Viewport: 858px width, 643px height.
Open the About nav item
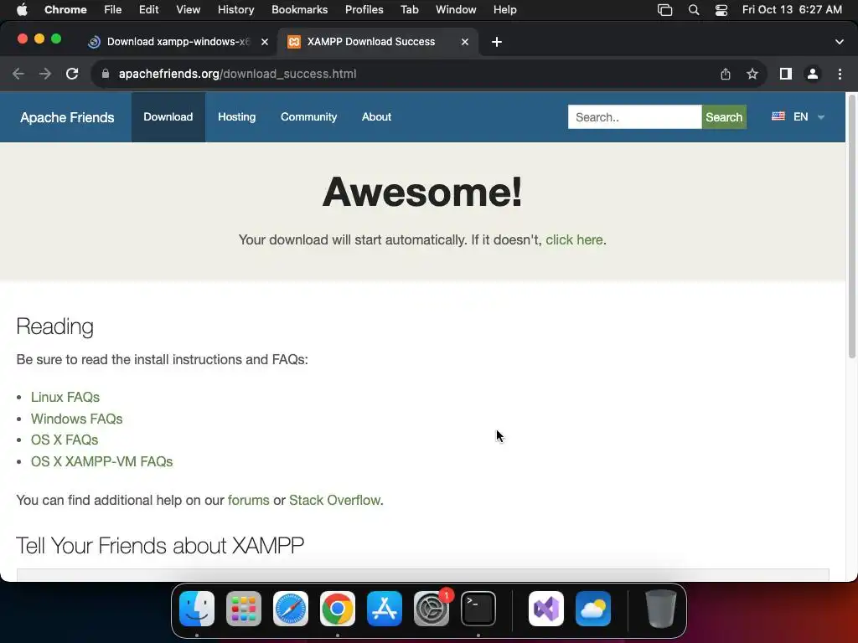376,117
